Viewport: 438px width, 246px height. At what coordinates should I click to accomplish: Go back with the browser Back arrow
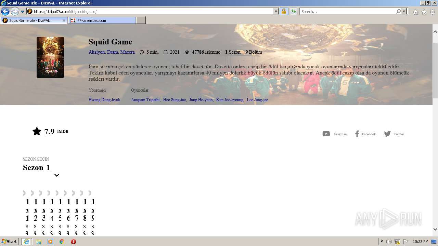point(5,11)
